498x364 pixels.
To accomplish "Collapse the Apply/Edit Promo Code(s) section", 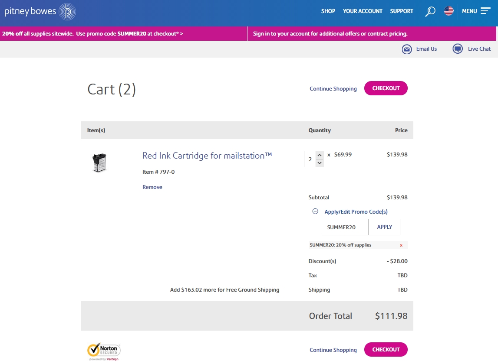I will 316,211.
